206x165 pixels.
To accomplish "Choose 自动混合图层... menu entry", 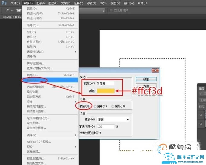I will (x=50, y=111).
